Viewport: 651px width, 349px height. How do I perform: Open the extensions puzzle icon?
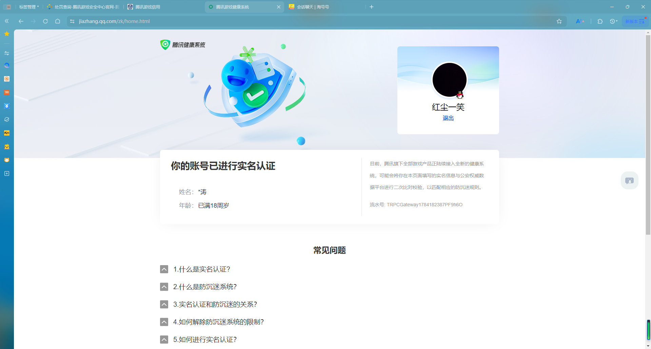[x=600, y=21]
